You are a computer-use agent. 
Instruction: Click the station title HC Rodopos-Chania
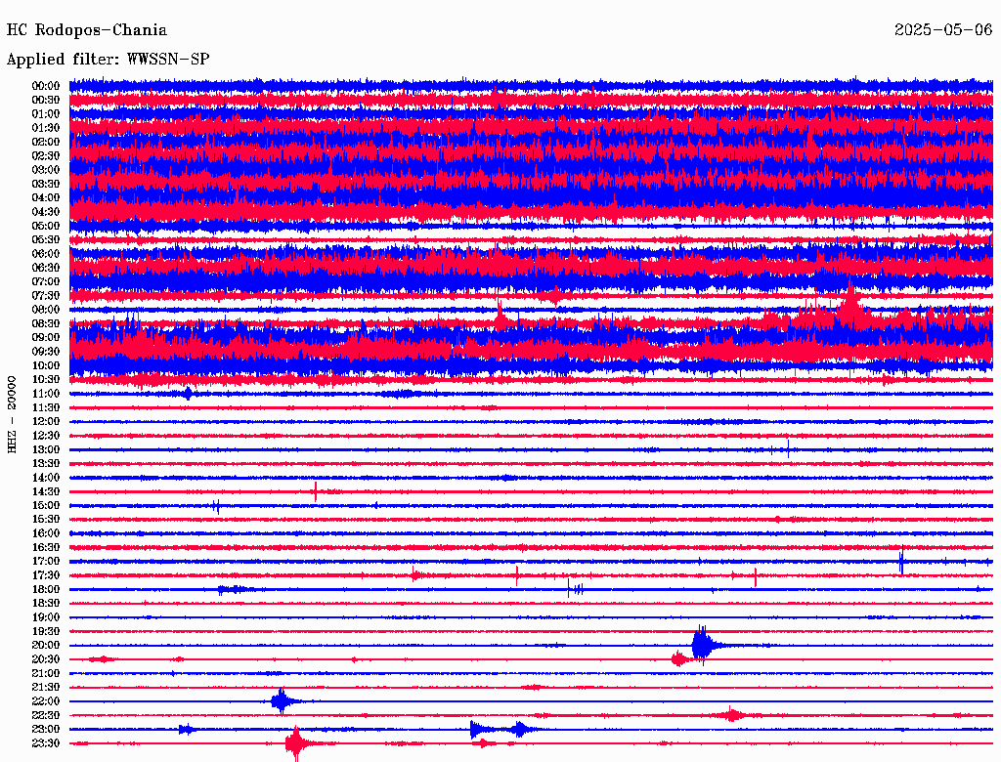pyautogui.click(x=87, y=30)
